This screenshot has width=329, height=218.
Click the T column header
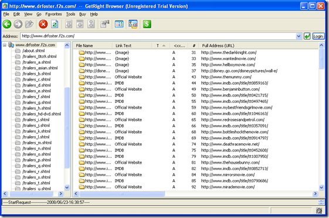pyautogui.click(x=161, y=46)
